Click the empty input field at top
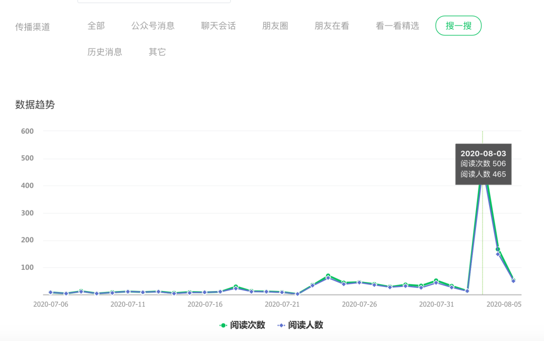This screenshot has height=341, width=544. 154,2
